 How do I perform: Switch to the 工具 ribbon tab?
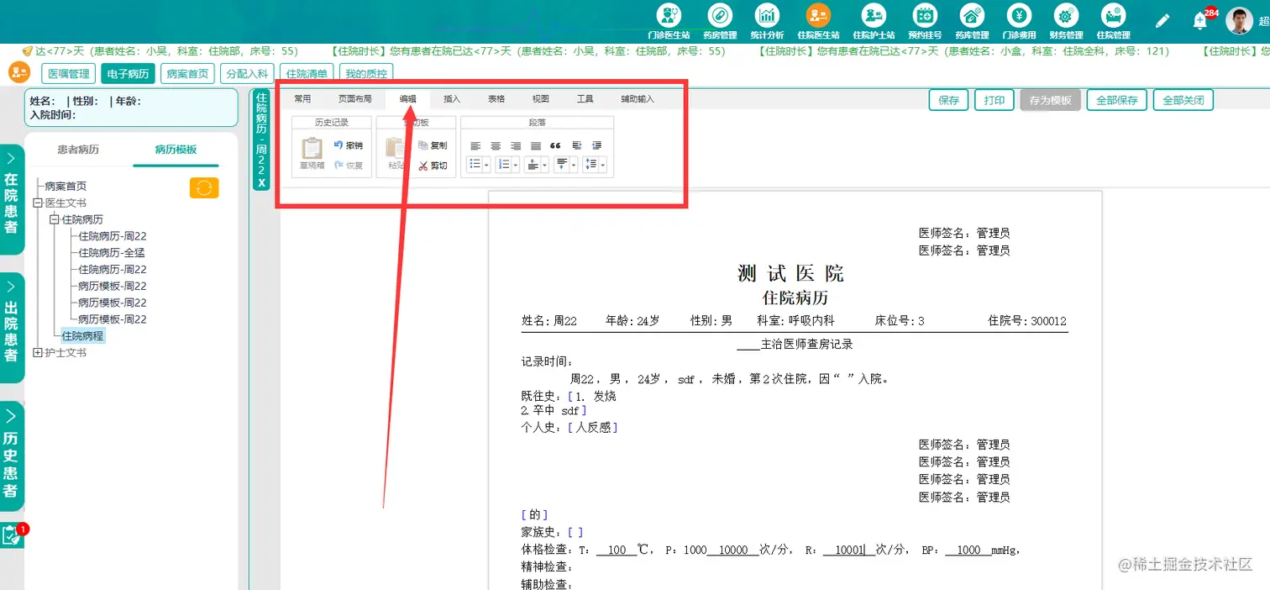pyautogui.click(x=585, y=99)
